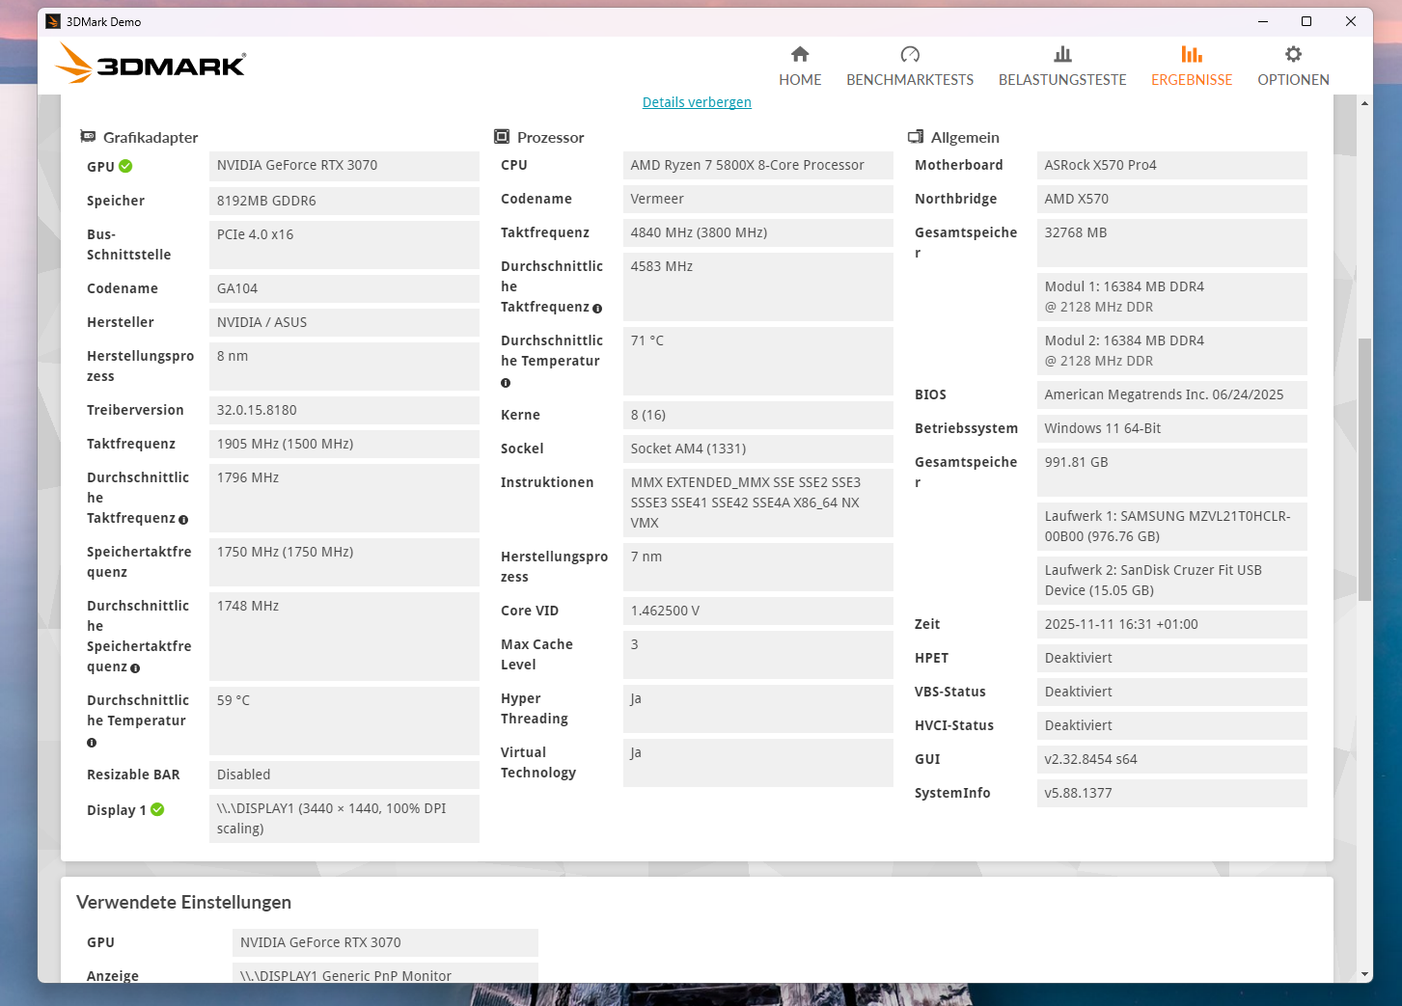Click the 59 °C temperature value

[x=344, y=721]
